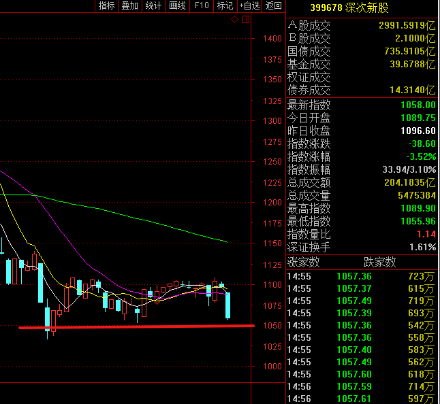Select the tick row with volume 583万
440x404 pixels.
coord(361,350)
